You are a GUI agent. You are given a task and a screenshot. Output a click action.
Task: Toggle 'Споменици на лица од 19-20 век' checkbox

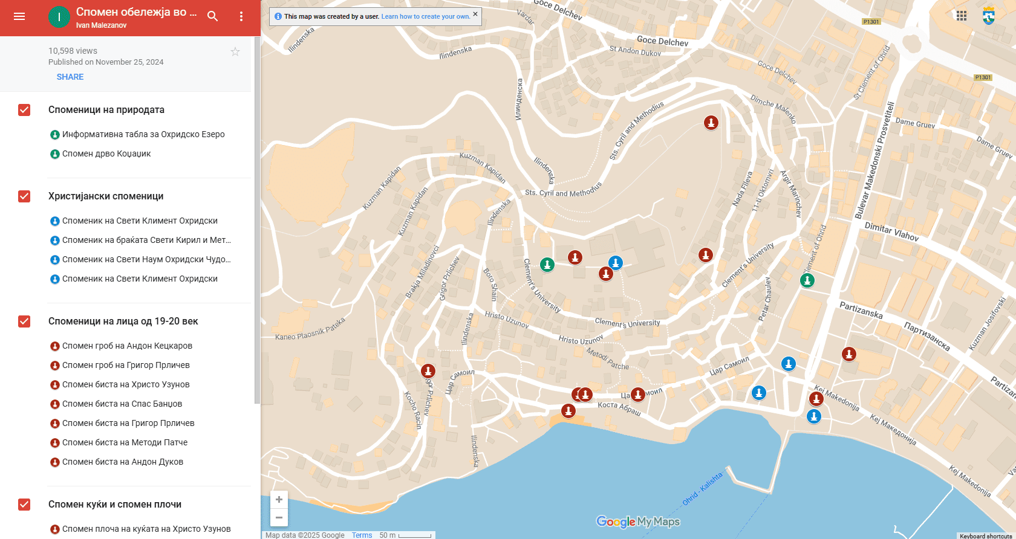tap(24, 321)
